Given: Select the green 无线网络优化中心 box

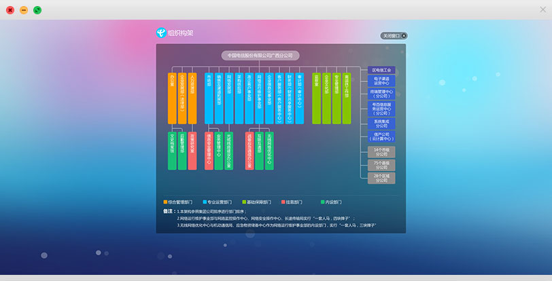Looking at the screenshot, I should 269,151.
